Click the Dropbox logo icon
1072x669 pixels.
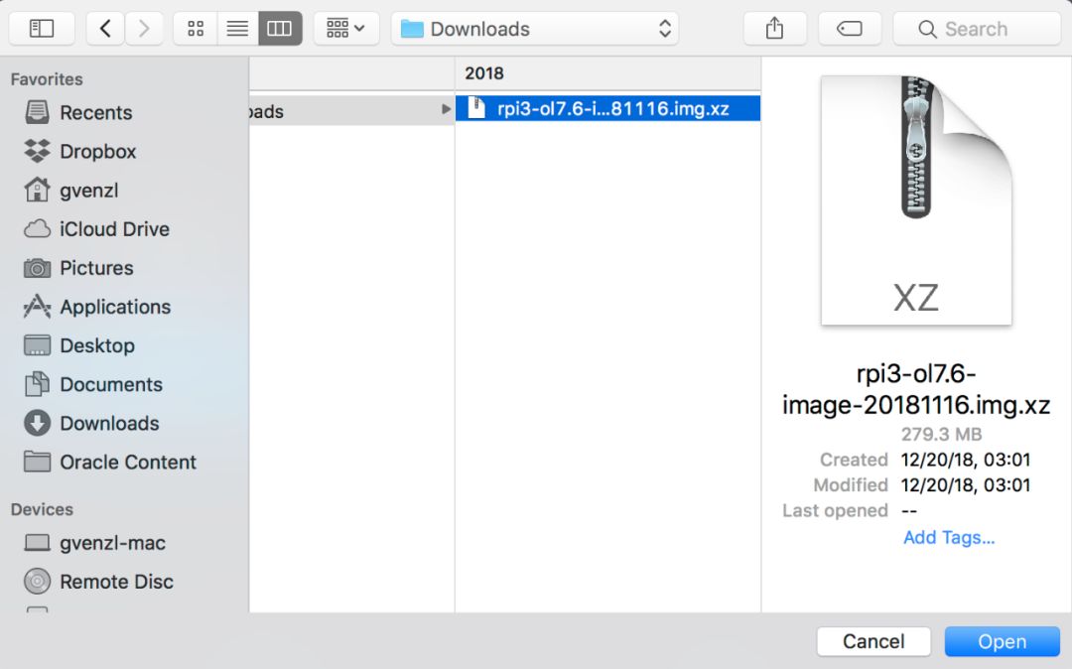tap(37, 150)
